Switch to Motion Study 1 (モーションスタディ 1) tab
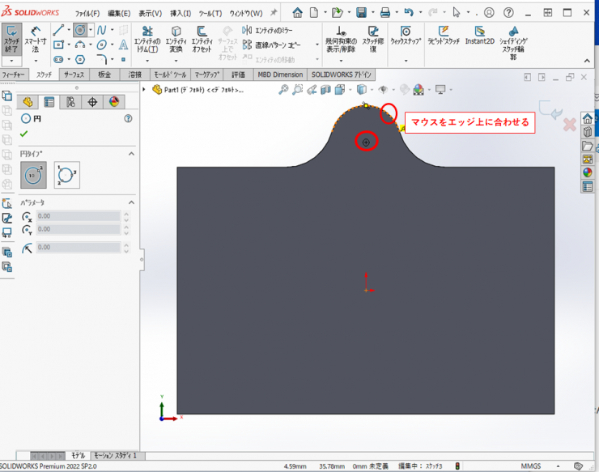 pyautogui.click(x=115, y=456)
